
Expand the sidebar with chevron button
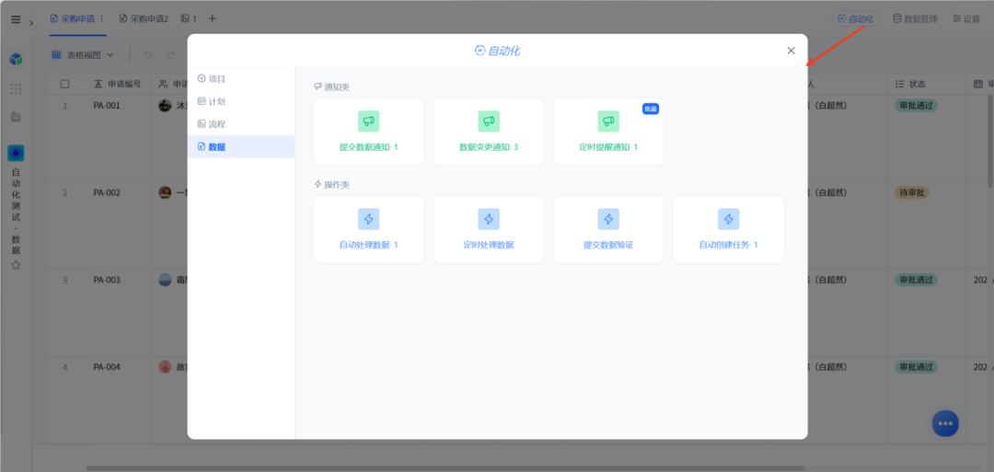(31, 23)
